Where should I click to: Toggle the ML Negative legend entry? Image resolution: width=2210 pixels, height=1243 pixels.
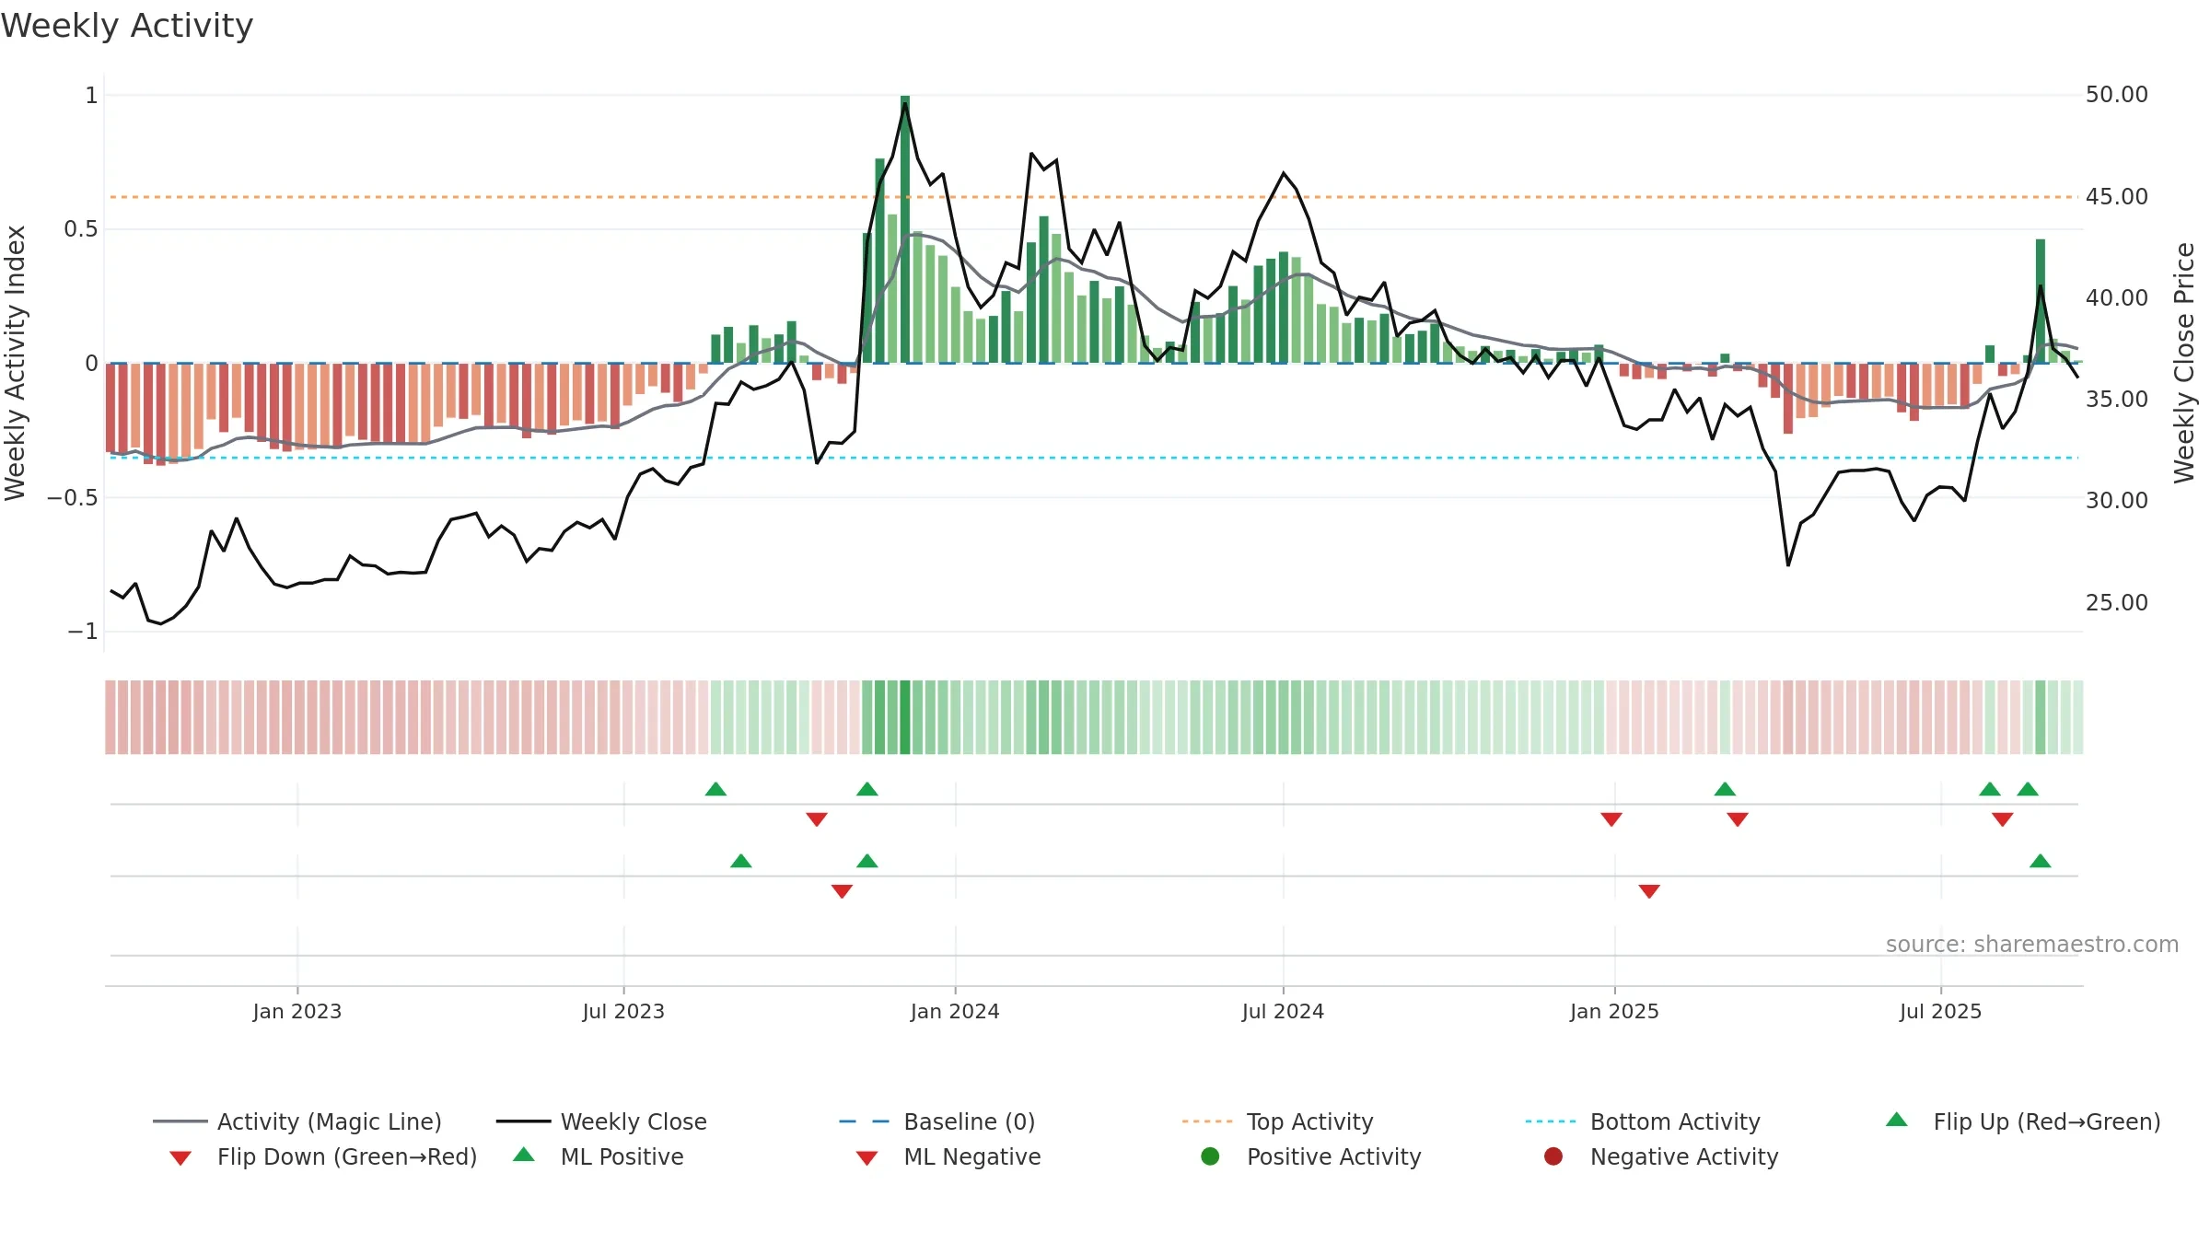click(x=948, y=1156)
